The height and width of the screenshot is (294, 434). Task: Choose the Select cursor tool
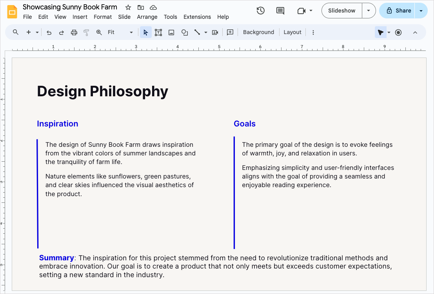coord(145,32)
